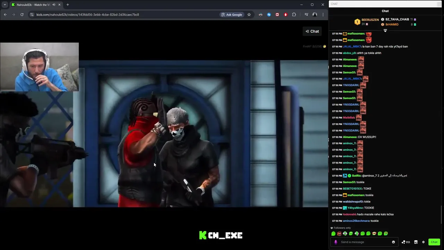Expand the gift leaderboard chevron
The image size is (444, 250).
click(385, 31)
